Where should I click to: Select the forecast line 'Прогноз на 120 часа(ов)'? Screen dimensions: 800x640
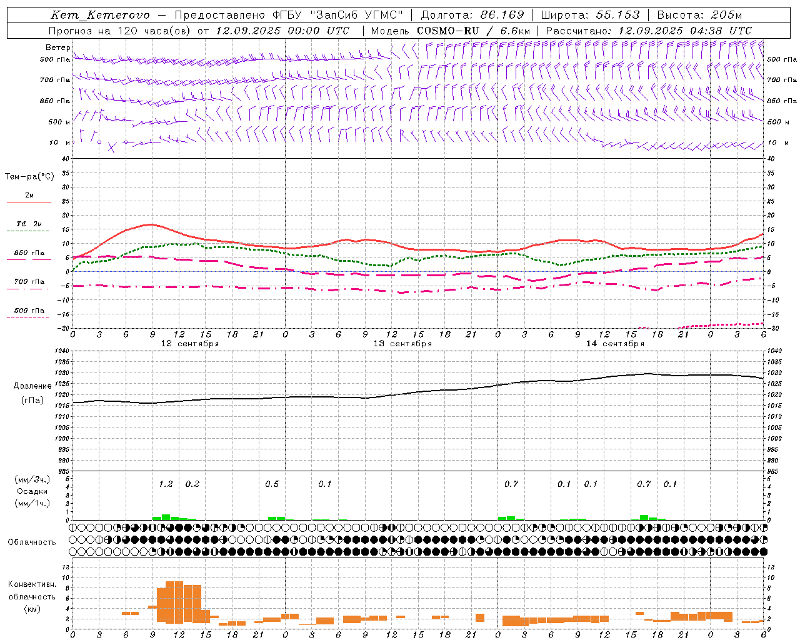click(x=119, y=31)
